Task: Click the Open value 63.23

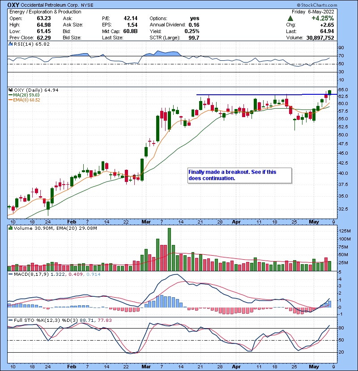Action: [44, 18]
